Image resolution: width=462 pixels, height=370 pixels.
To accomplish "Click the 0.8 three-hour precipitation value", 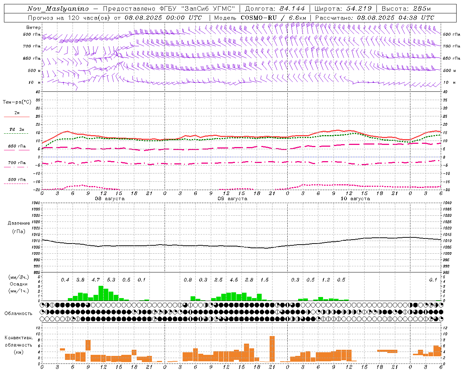I will [188, 280].
